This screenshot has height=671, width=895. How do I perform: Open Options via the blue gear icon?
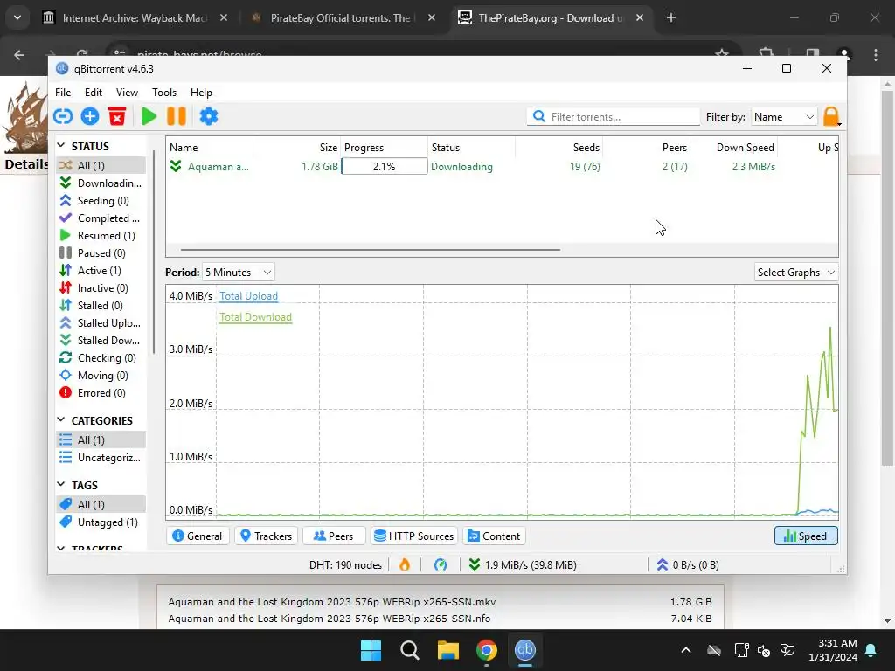coord(208,116)
